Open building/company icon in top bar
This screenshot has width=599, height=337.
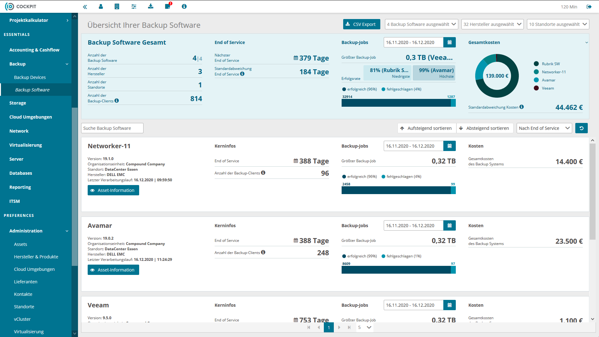pyautogui.click(x=117, y=7)
